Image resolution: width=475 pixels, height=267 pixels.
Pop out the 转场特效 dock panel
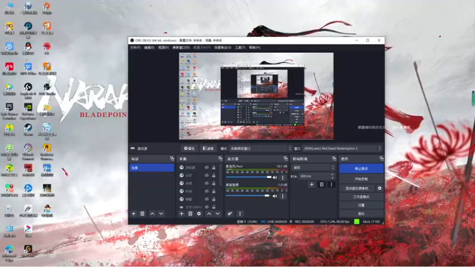click(334, 158)
